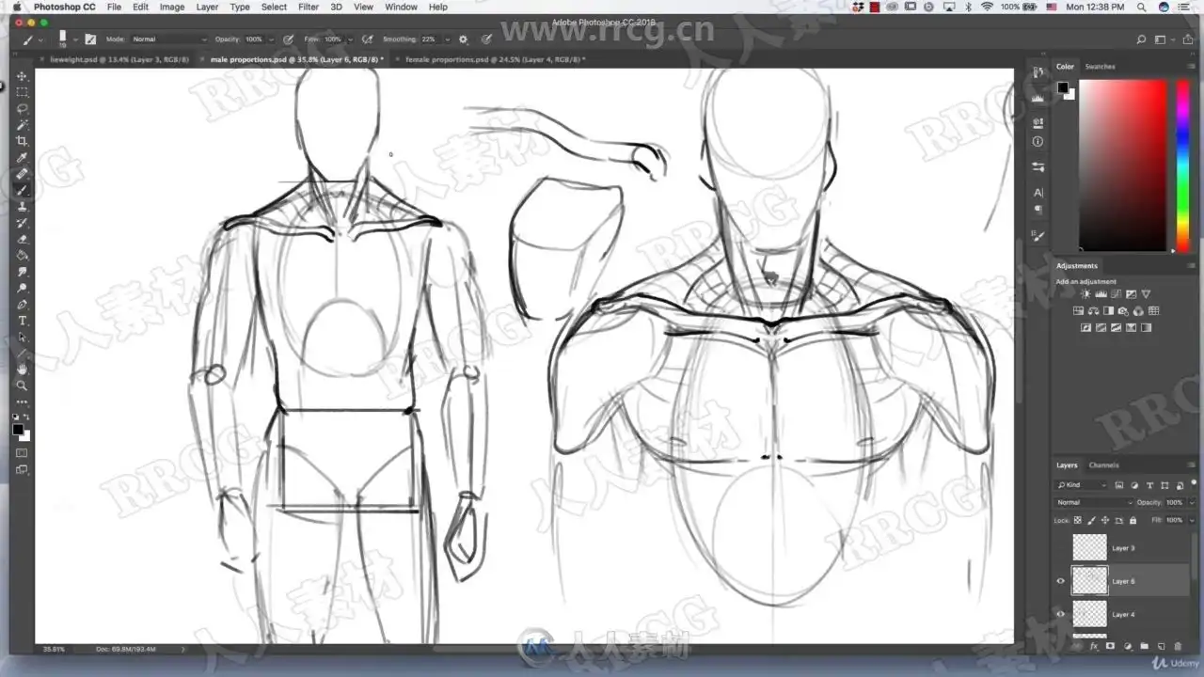Open the Filter menu
Image resolution: width=1204 pixels, height=677 pixels.
point(309,7)
